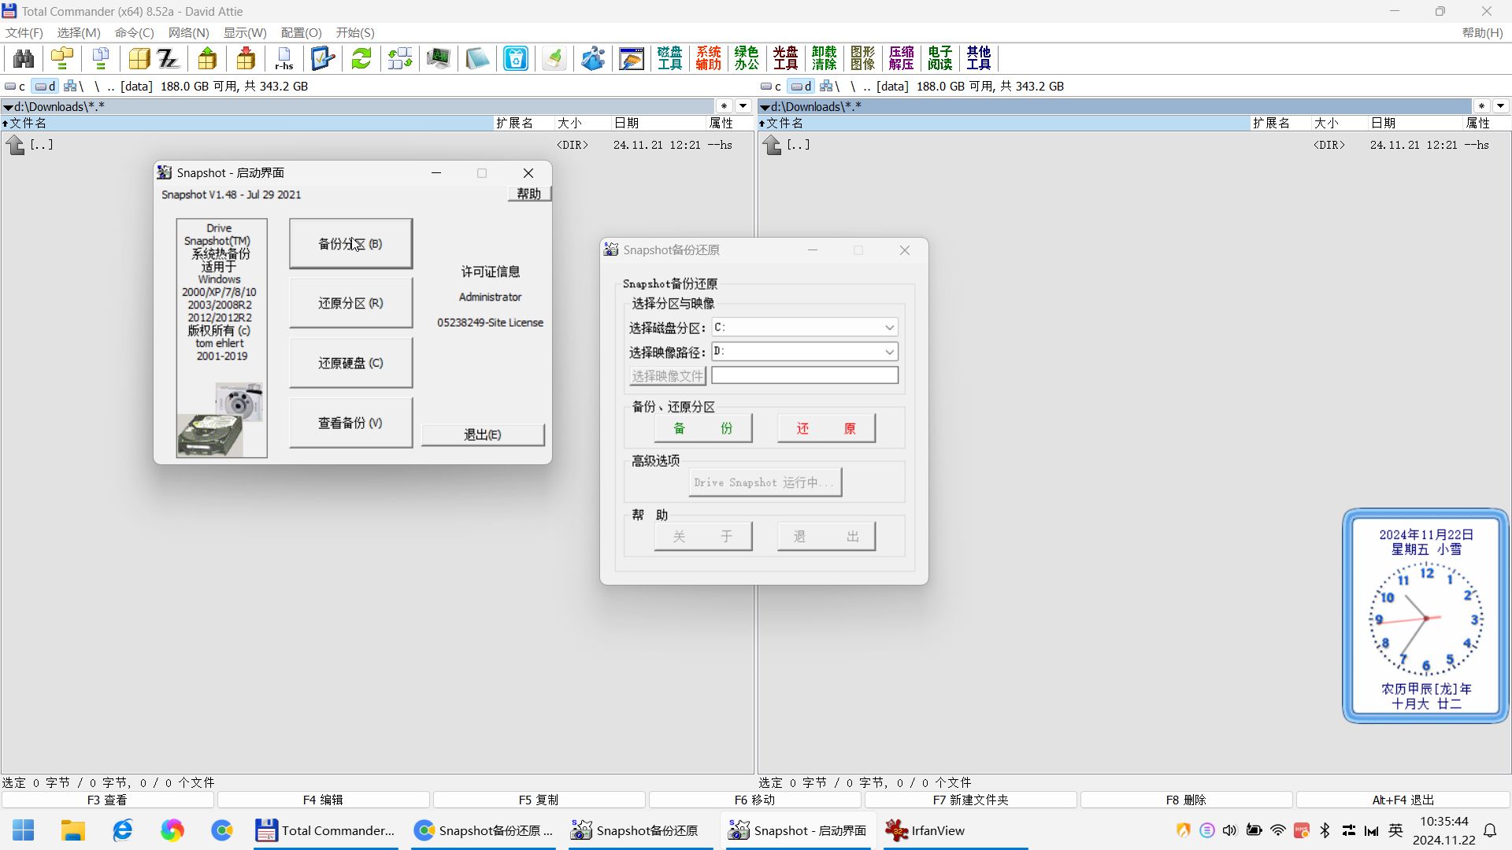
Task: Click the synchronize directories icon
Action: [400, 58]
